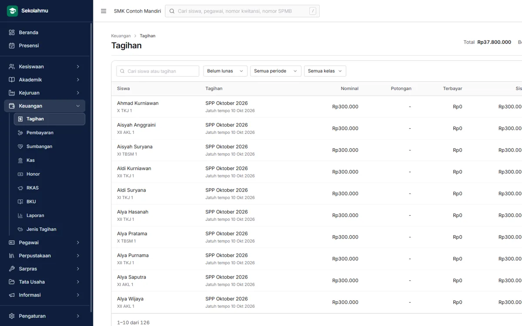Expand the Pegawai menu chevron
This screenshot has width=522, height=326.
click(x=78, y=243)
